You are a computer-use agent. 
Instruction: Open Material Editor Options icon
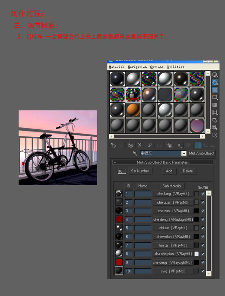[x=215, y=120]
